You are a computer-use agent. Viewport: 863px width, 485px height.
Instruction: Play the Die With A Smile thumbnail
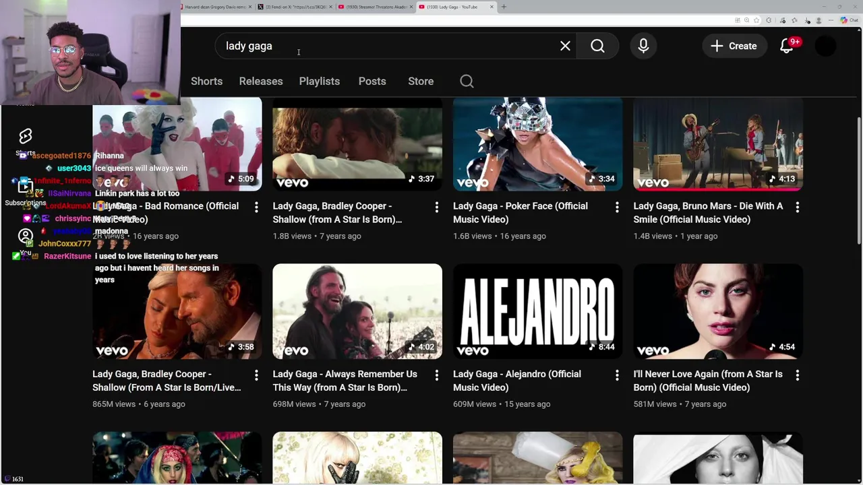point(718,143)
